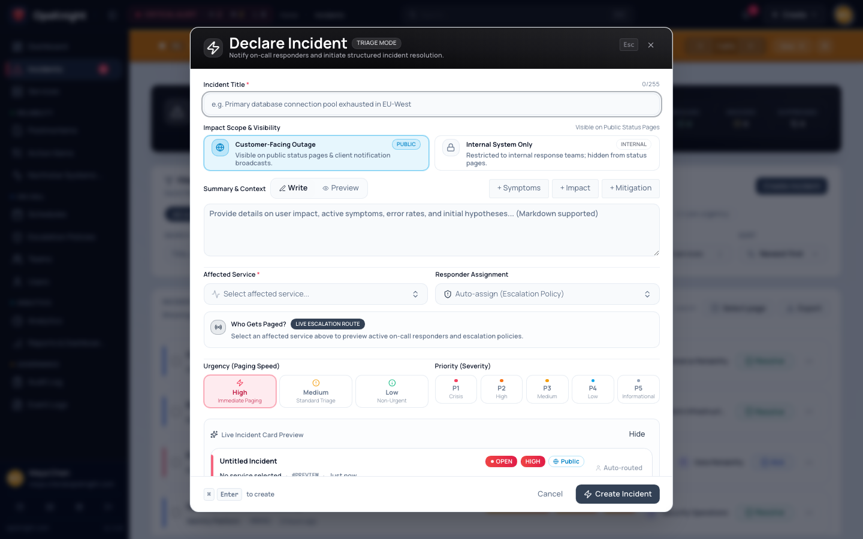Click into the Summary & Context textarea
863x539 pixels.
pos(431,230)
